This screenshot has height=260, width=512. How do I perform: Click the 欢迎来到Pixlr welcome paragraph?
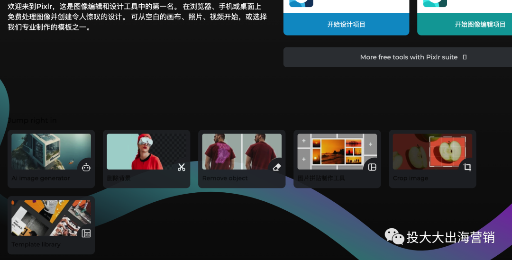click(x=137, y=17)
